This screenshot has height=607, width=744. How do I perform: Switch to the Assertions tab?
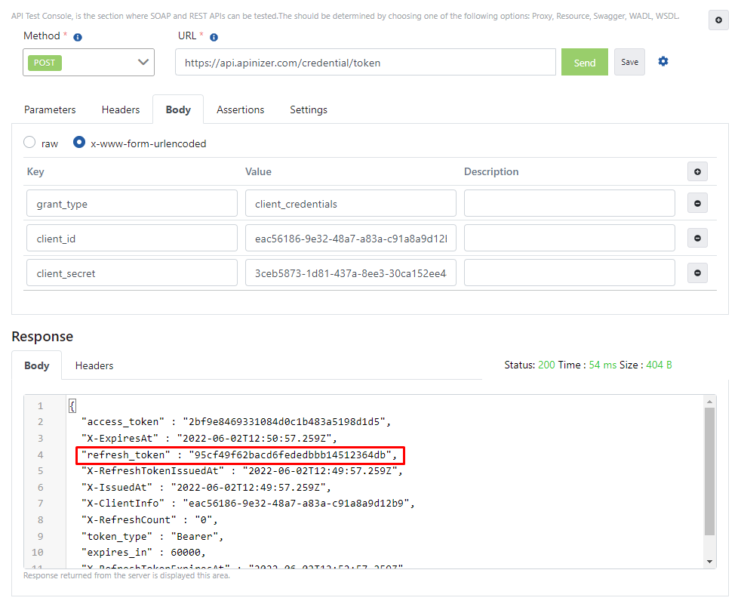240,109
